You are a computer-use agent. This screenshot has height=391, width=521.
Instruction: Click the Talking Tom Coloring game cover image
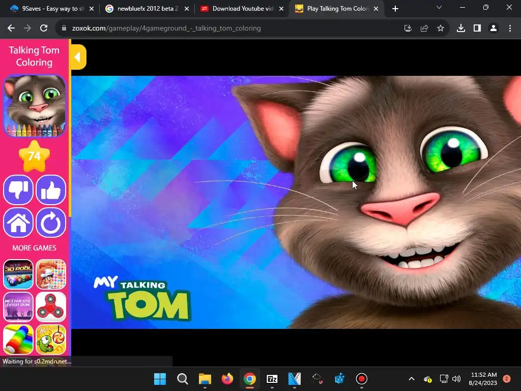35,106
